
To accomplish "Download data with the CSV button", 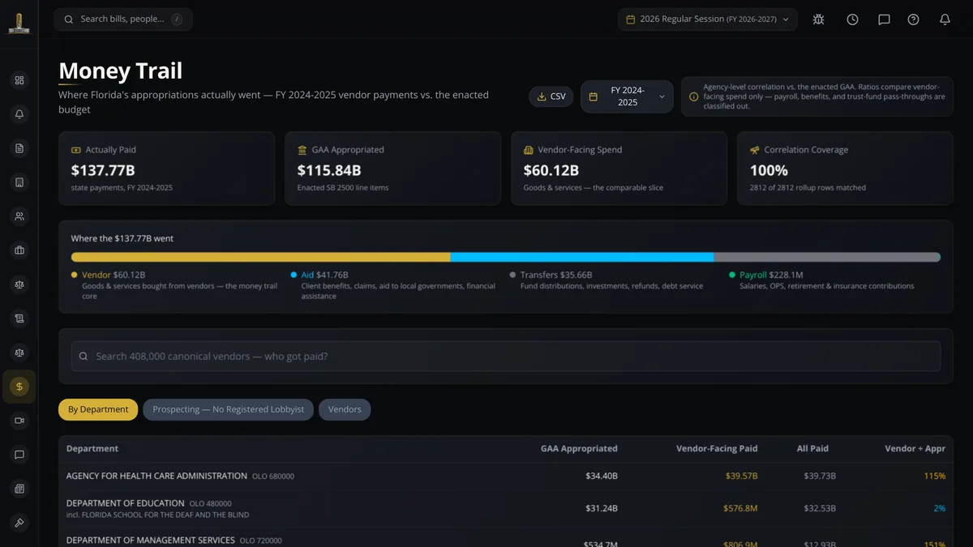I will [x=551, y=96].
